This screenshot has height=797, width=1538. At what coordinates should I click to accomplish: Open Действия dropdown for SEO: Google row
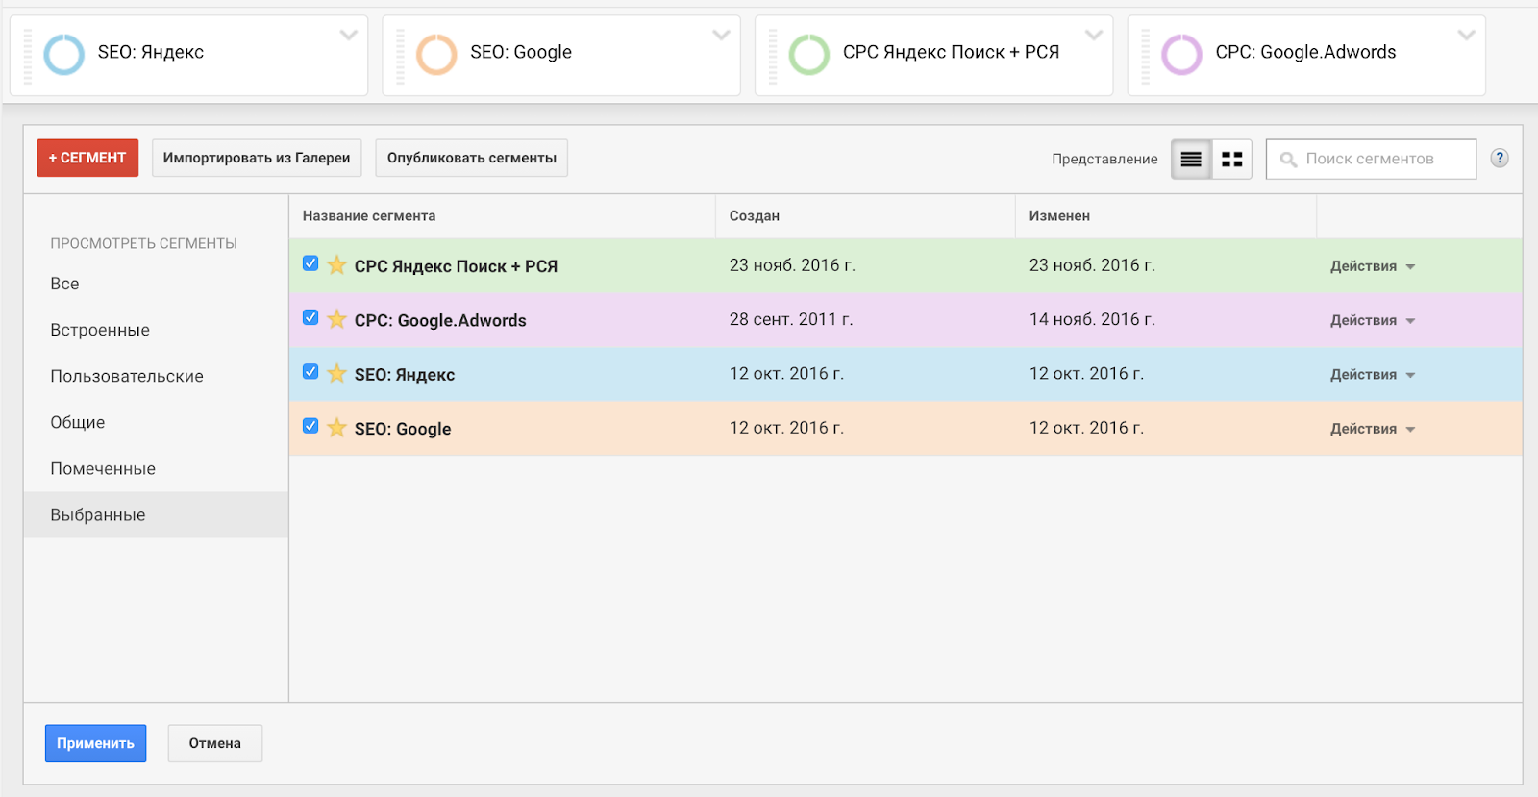pos(1373,429)
